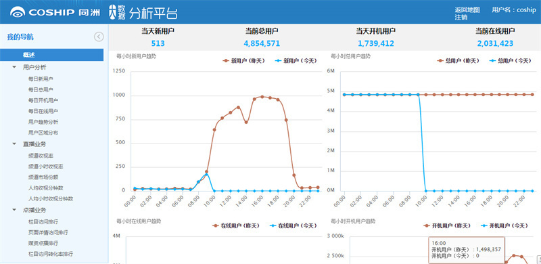Viewport: 541px width, 264px height.
Task: Toggle 新用户（昨天）legend series
Action: tap(243, 60)
